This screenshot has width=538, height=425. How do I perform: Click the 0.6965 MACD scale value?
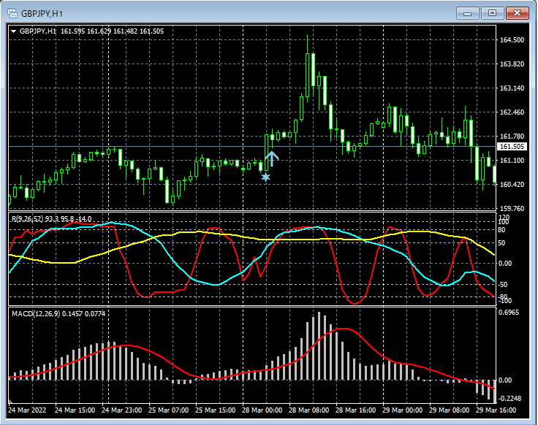509,313
